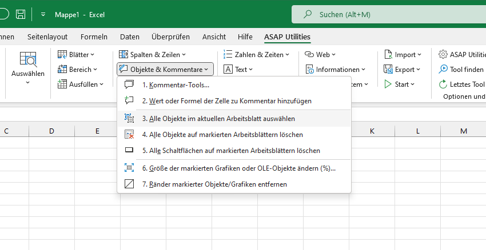The width and height of the screenshot is (486, 250).
Task: Switch to the Überprüfen tab
Action: coord(170,37)
